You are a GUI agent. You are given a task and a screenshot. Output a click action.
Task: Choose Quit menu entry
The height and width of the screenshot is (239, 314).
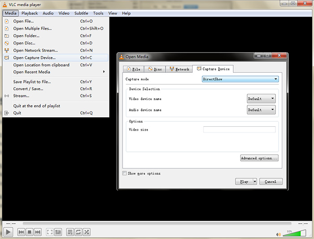[x=56, y=113]
